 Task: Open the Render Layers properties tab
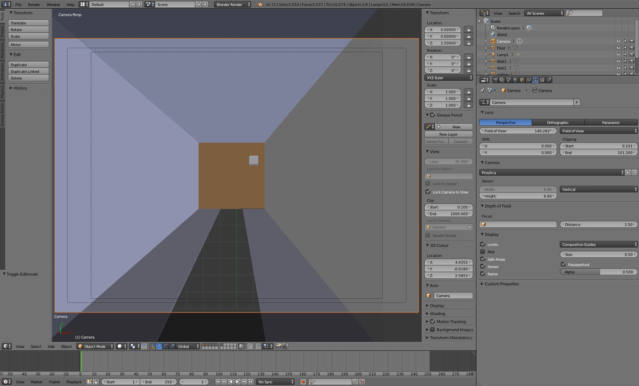click(x=502, y=80)
